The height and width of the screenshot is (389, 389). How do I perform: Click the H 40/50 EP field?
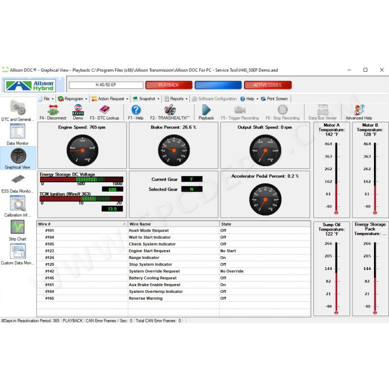[x=106, y=85]
